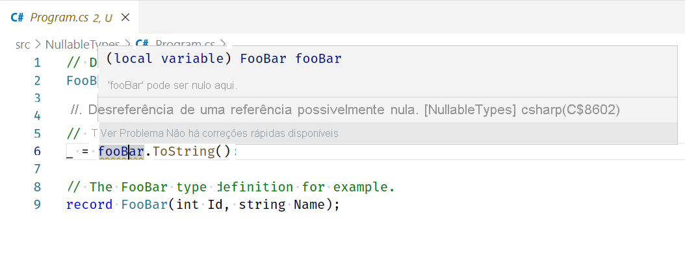
Task: Click the fooBar variable on line 6
Action: coord(121,151)
